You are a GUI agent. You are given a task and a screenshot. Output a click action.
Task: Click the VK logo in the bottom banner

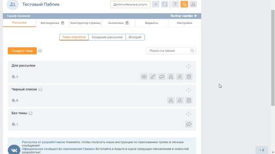(14, 150)
